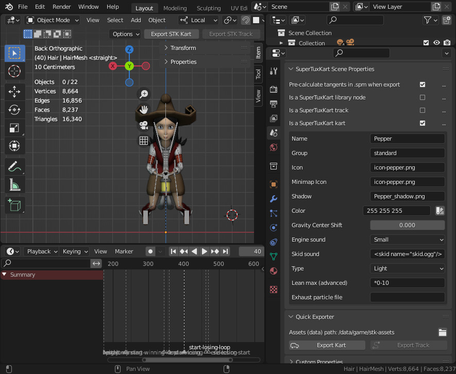Enable Is a SuperTuxKart library node

coord(423,97)
